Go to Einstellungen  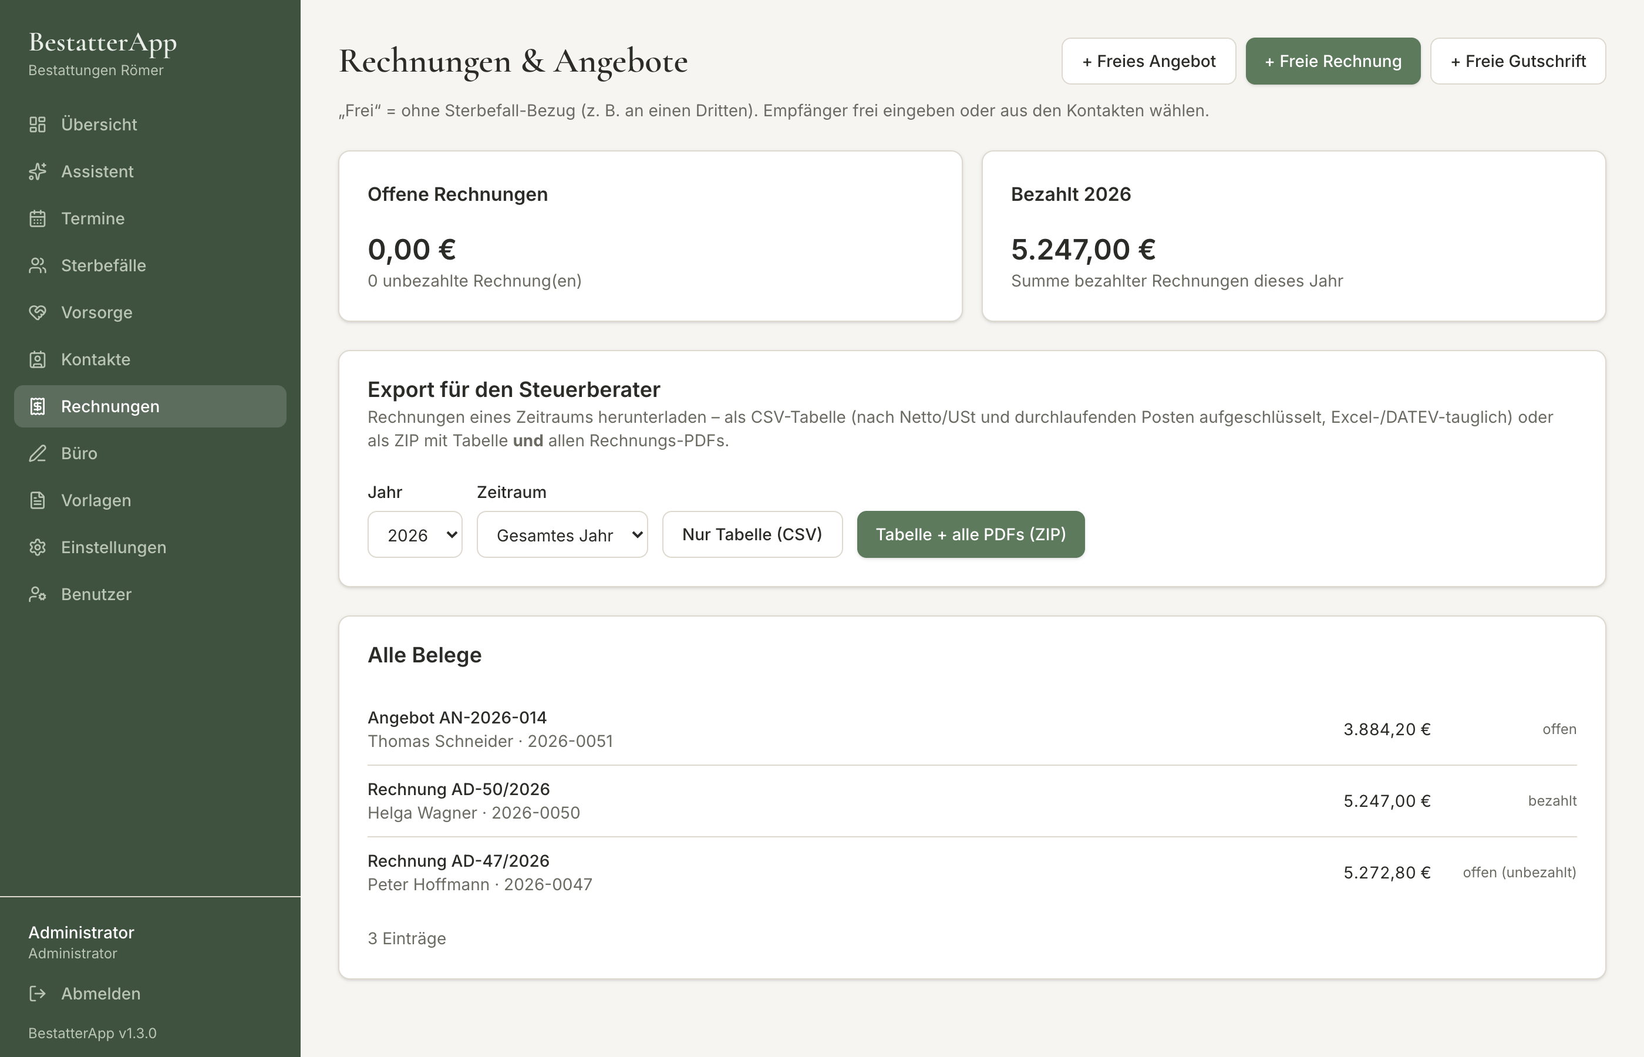pyautogui.click(x=150, y=548)
